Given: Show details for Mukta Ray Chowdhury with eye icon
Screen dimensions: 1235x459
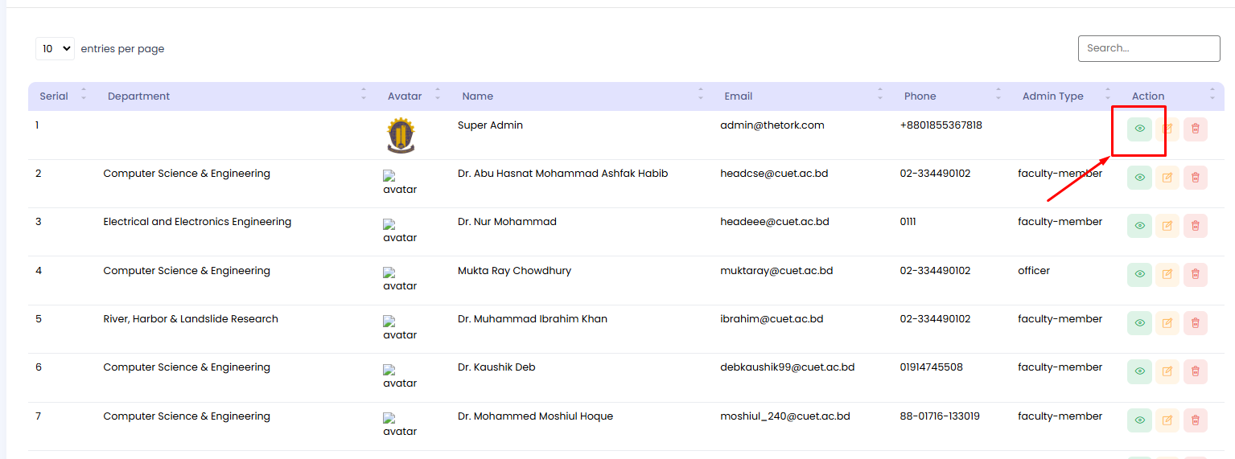Looking at the screenshot, I should pyautogui.click(x=1139, y=274).
